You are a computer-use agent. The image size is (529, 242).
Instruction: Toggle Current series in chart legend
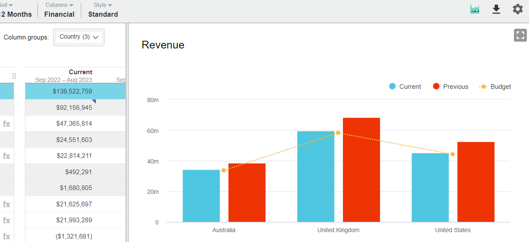pyautogui.click(x=405, y=87)
